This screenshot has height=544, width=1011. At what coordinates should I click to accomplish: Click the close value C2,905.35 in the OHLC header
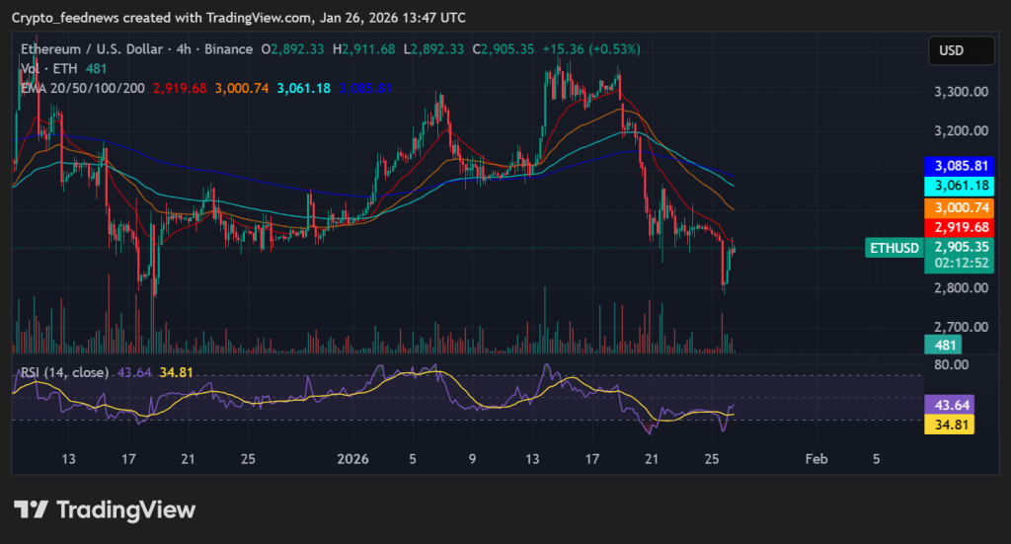click(x=503, y=49)
